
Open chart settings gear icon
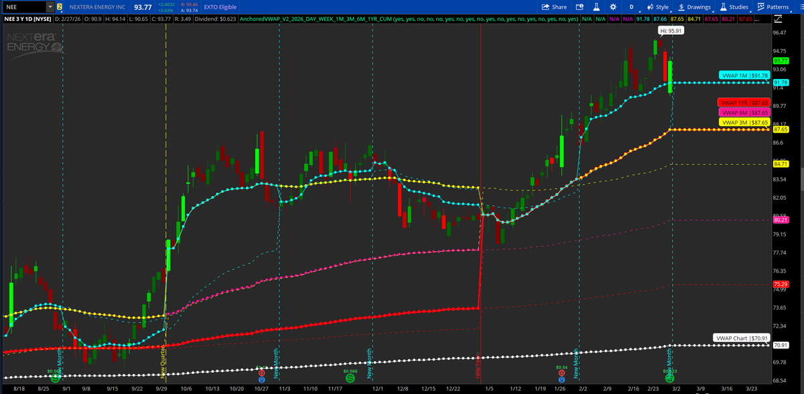[x=614, y=7]
